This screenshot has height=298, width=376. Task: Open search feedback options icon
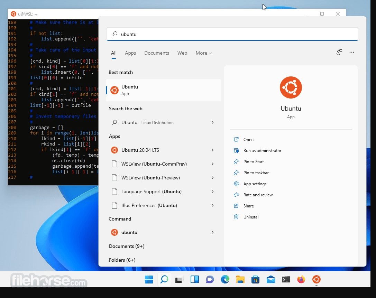tap(339, 52)
